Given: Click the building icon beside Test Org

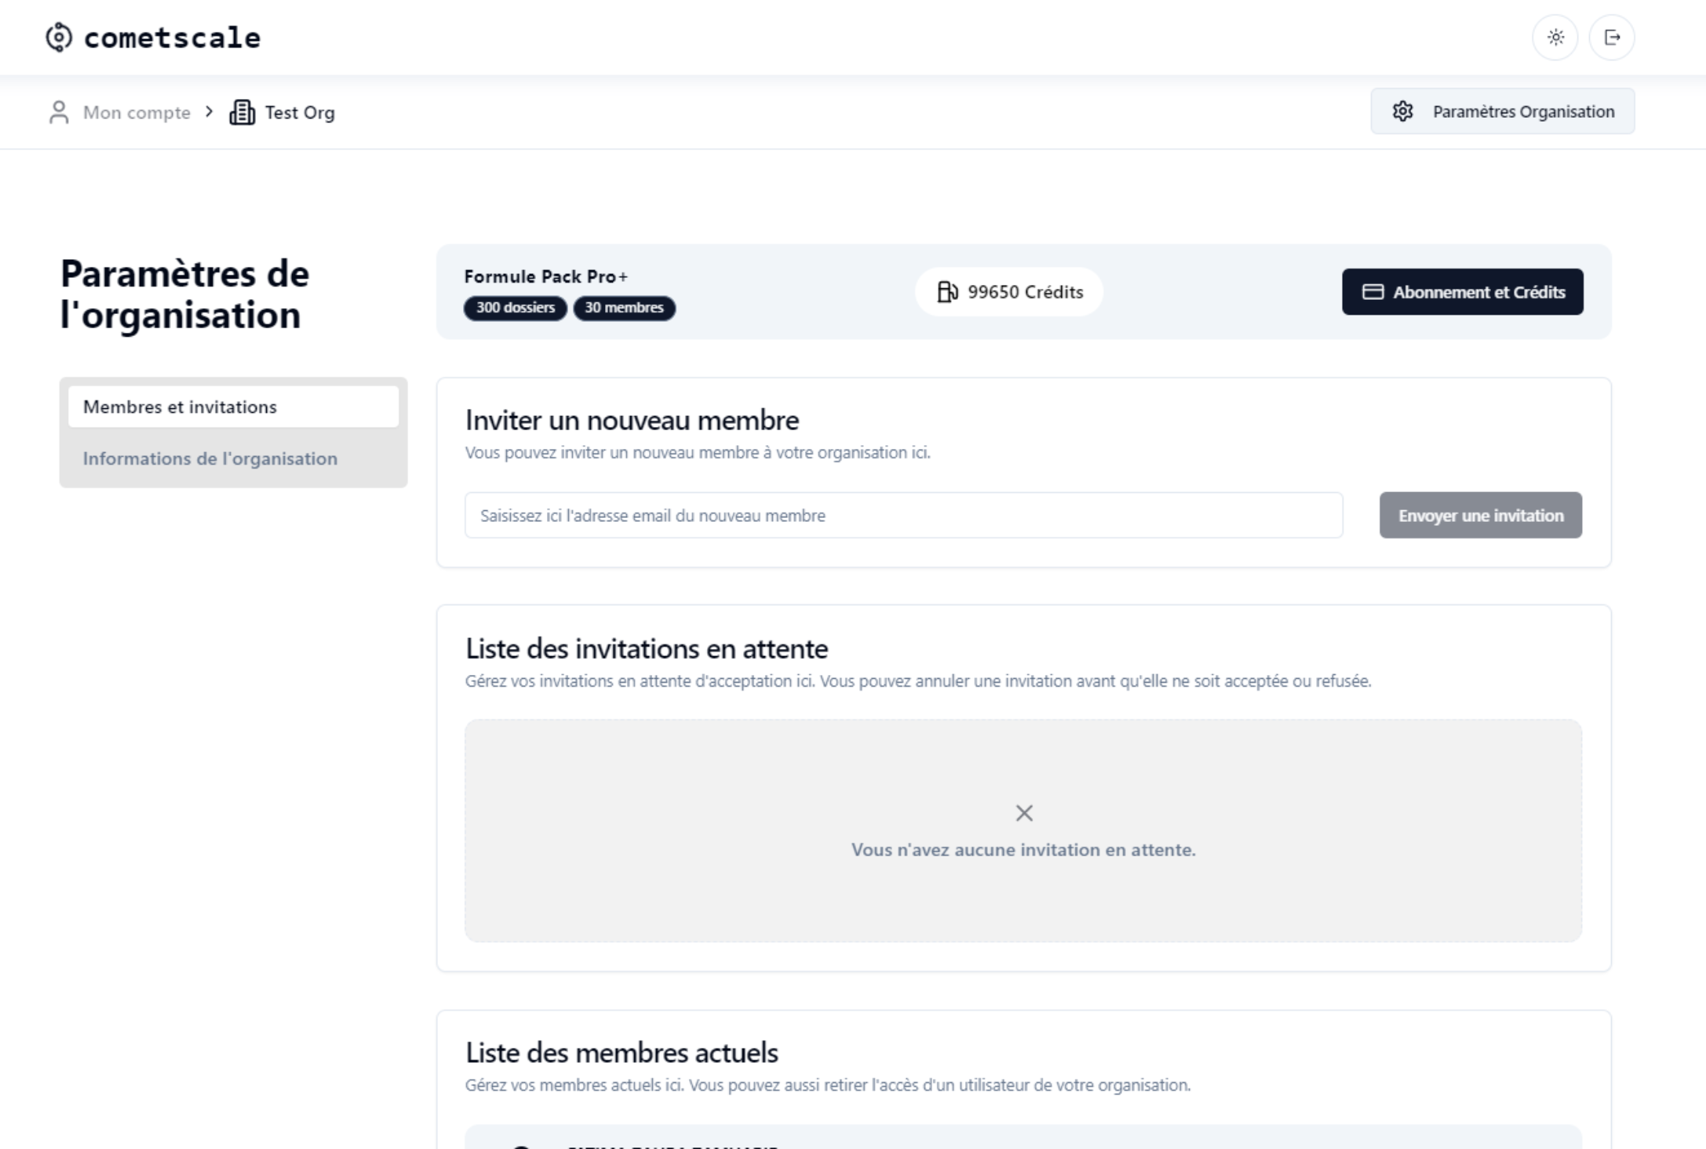Looking at the screenshot, I should [x=242, y=112].
